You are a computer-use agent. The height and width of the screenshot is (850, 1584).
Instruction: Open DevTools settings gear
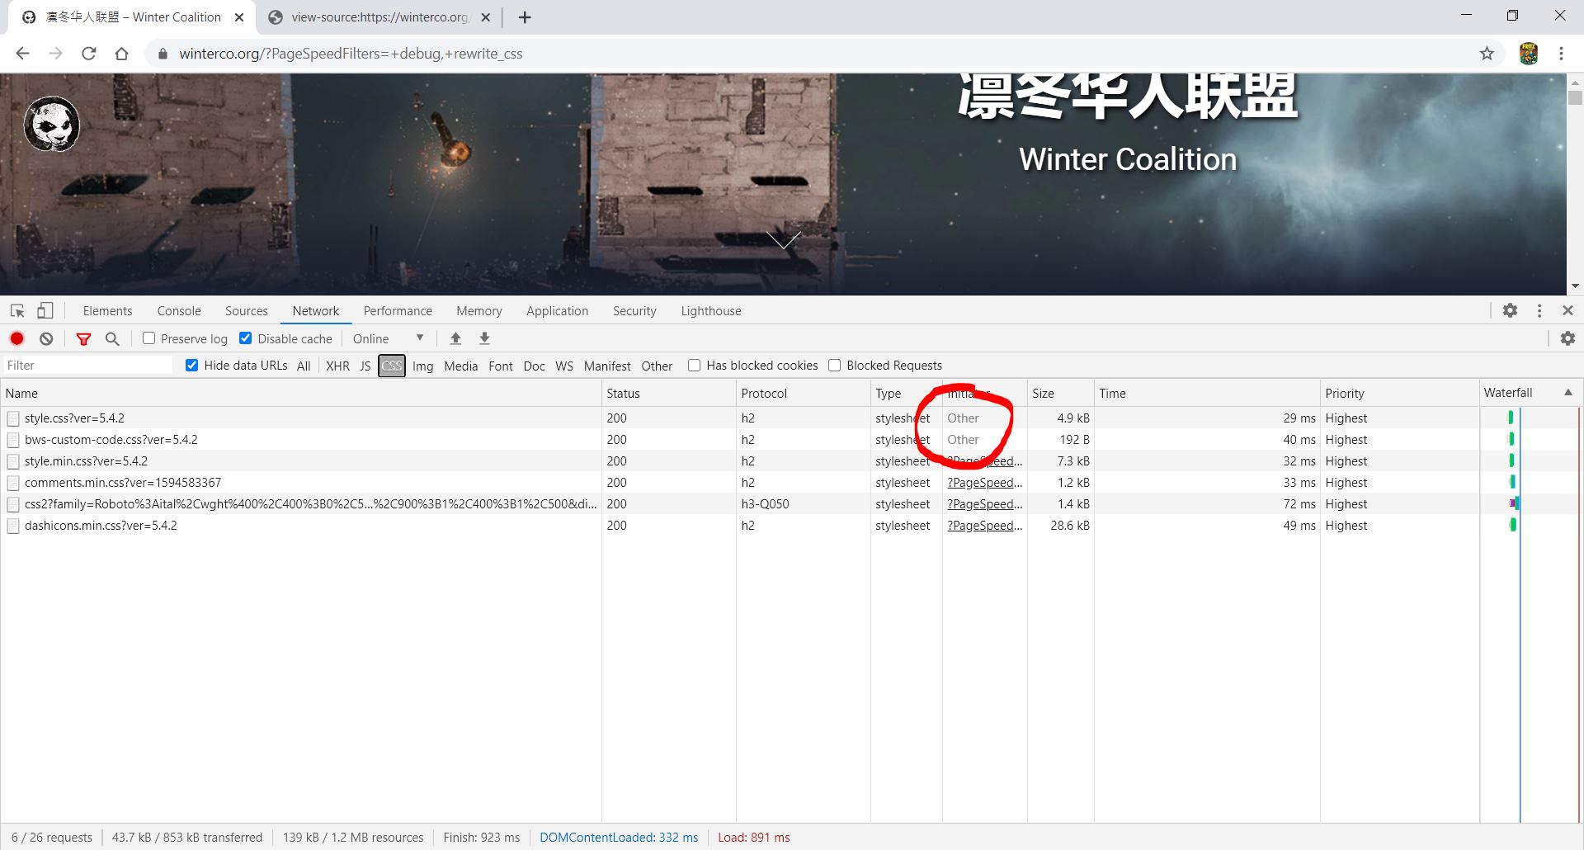(x=1510, y=310)
